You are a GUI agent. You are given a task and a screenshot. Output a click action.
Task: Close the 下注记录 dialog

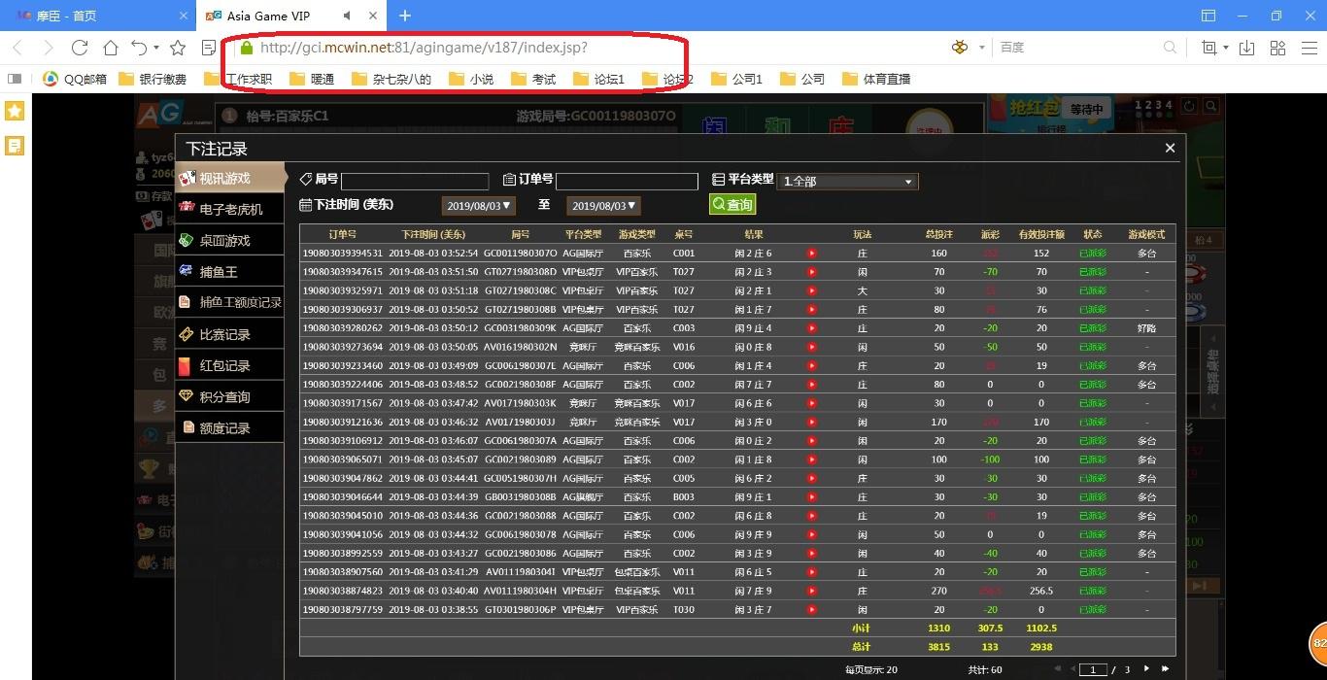1170,148
